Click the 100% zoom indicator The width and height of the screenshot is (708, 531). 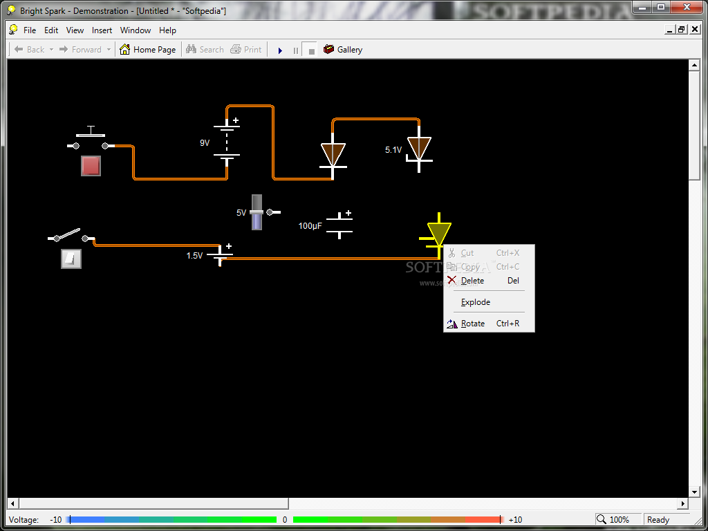point(619,520)
